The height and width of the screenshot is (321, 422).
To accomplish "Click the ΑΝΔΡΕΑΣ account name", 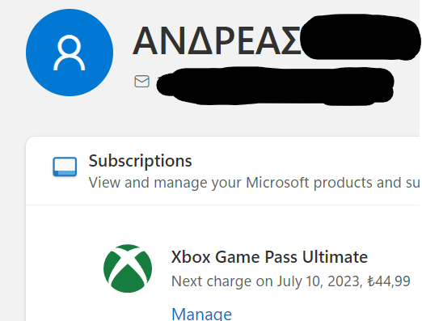I will (x=217, y=41).
